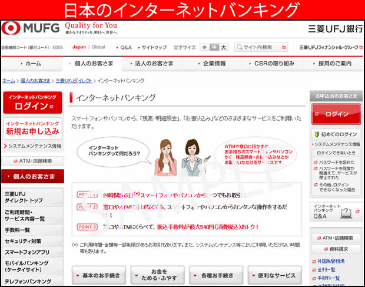The image size is (365, 287).
Task: Click ATM・店舗検索 button in left sidebar
Action: (32, 161)
